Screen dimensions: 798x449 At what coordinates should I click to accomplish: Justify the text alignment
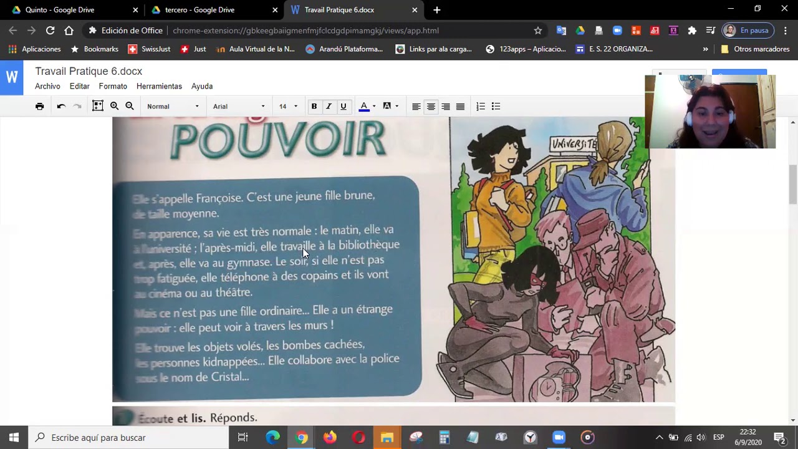460,107
